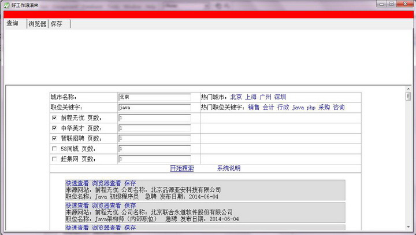Click the 城市名称 input field
Viewport: 416px width, 235px height.
click(x=154, y=97)
